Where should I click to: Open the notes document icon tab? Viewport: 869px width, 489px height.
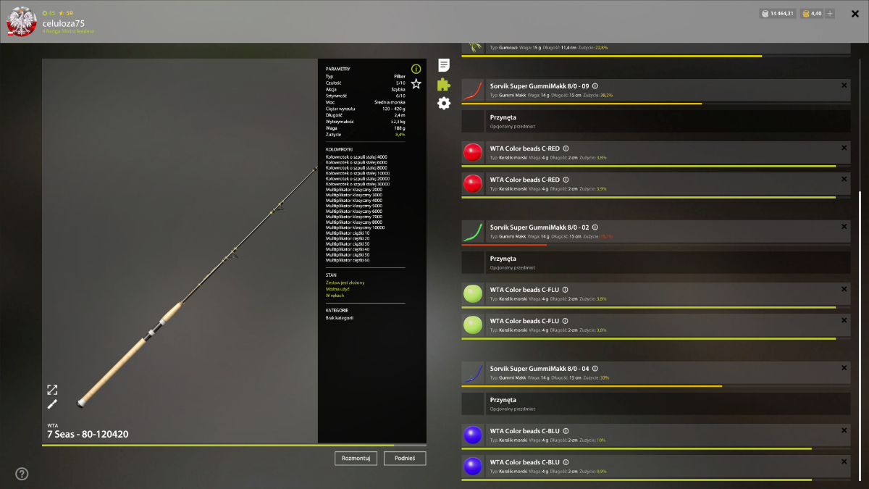point(444,65)
